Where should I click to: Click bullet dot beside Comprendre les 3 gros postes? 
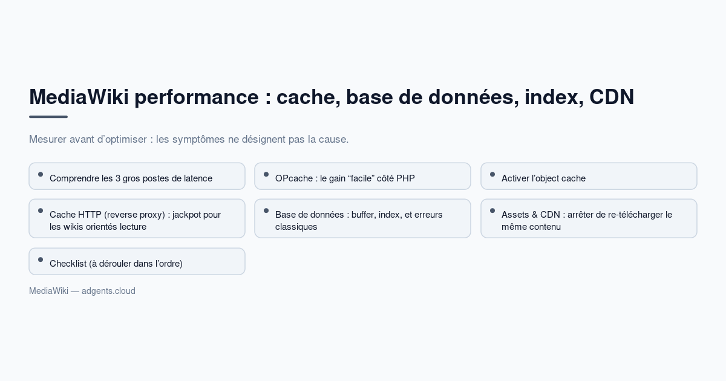coord(41,174)
